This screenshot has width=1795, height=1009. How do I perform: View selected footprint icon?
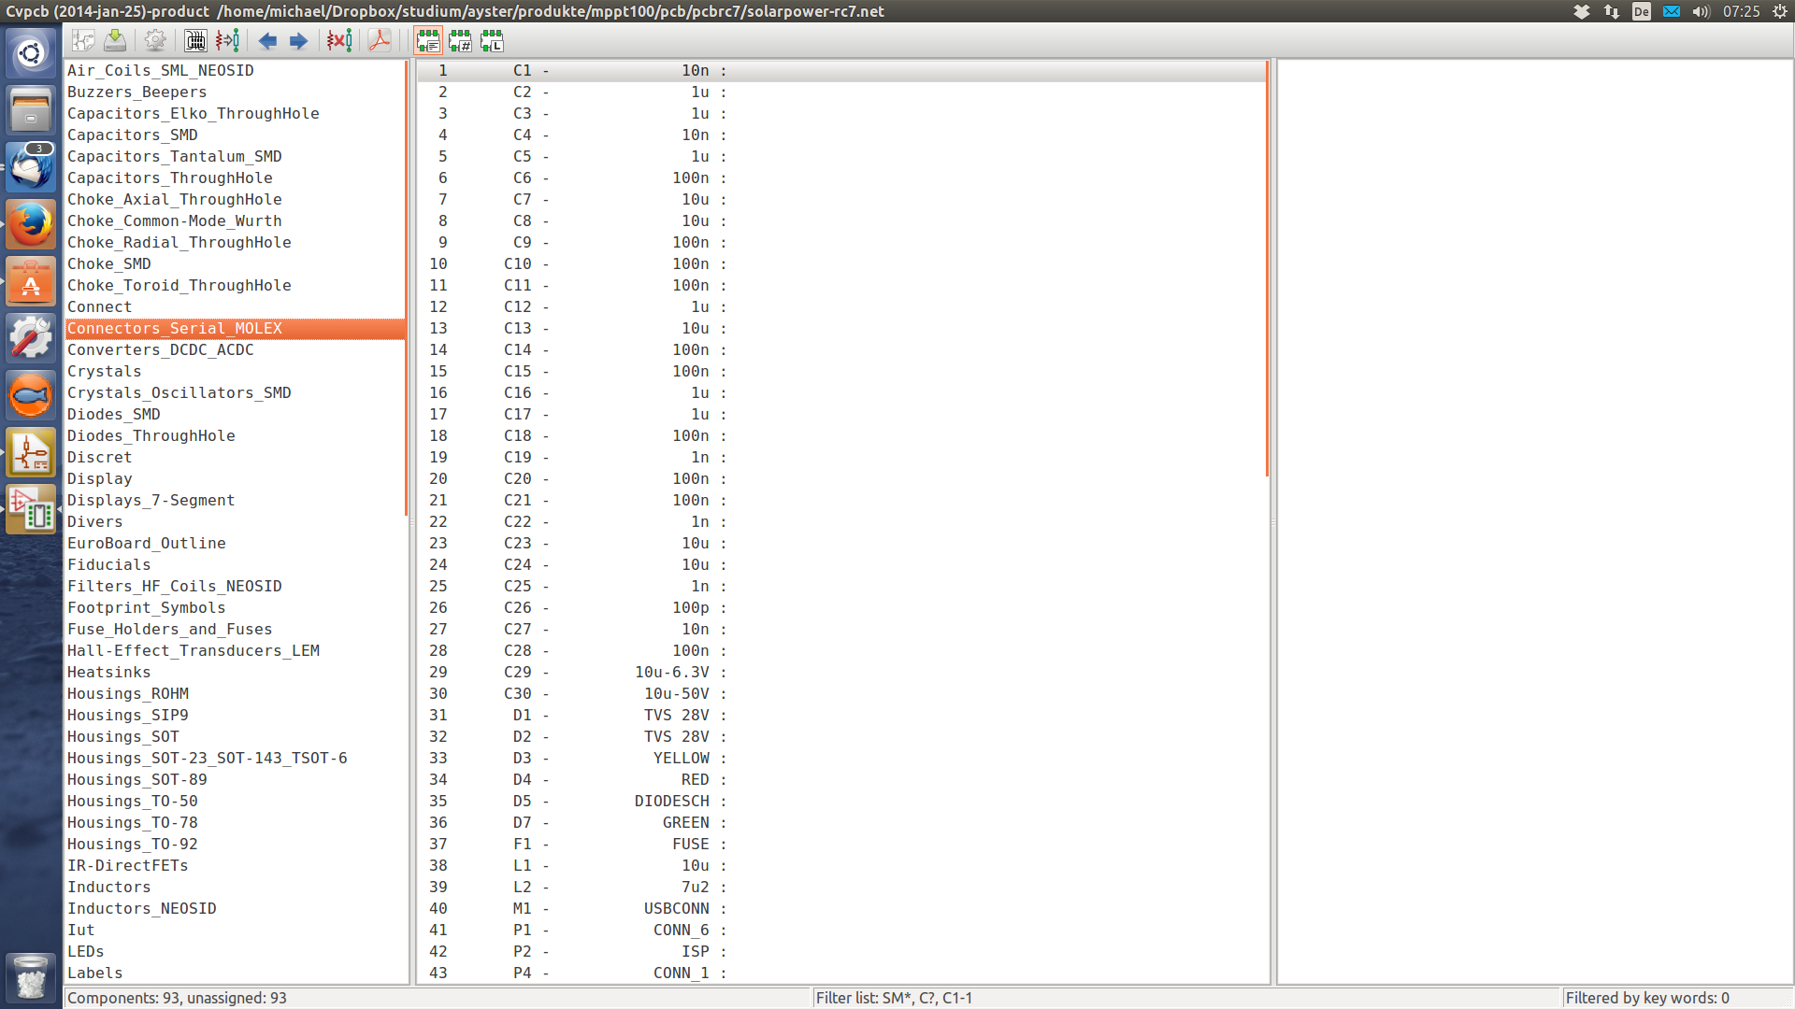pyautogui.click(x=194, y=40)
